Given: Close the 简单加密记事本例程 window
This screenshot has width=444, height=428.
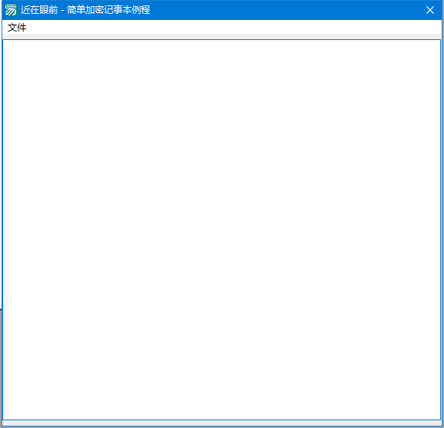Looking at the screenshot, I should click(430, 10).
